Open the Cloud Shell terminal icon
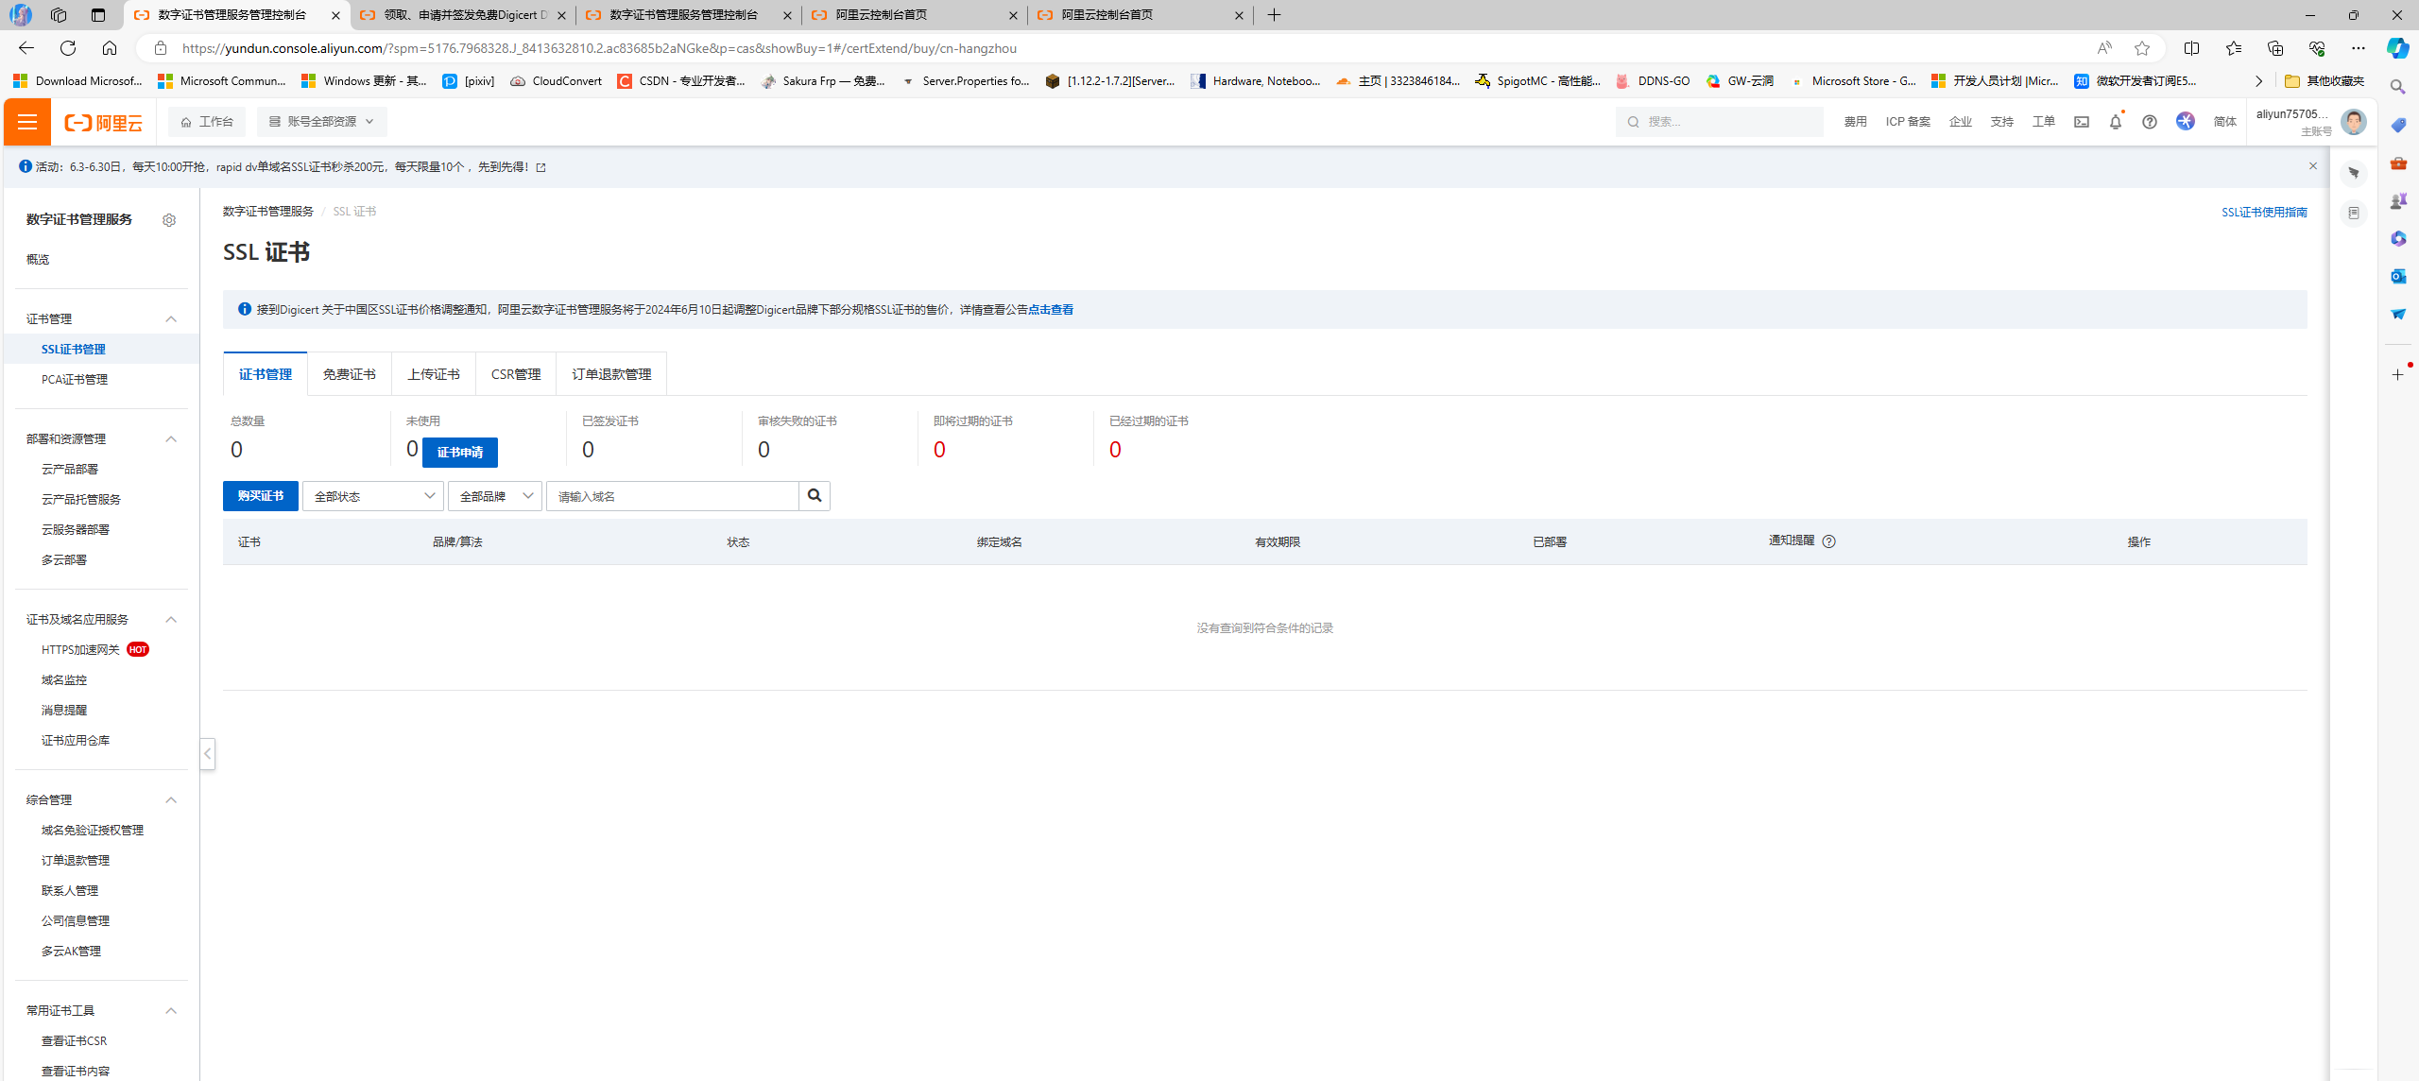This screenshot has height=1081, width=2419. tap(2082, 122)
